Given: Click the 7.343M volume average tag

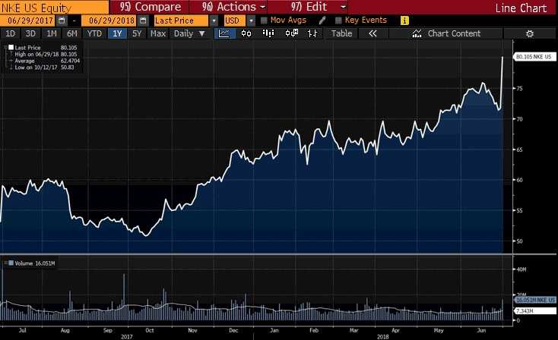Looking at the screenshot, I should pos(536,311).
